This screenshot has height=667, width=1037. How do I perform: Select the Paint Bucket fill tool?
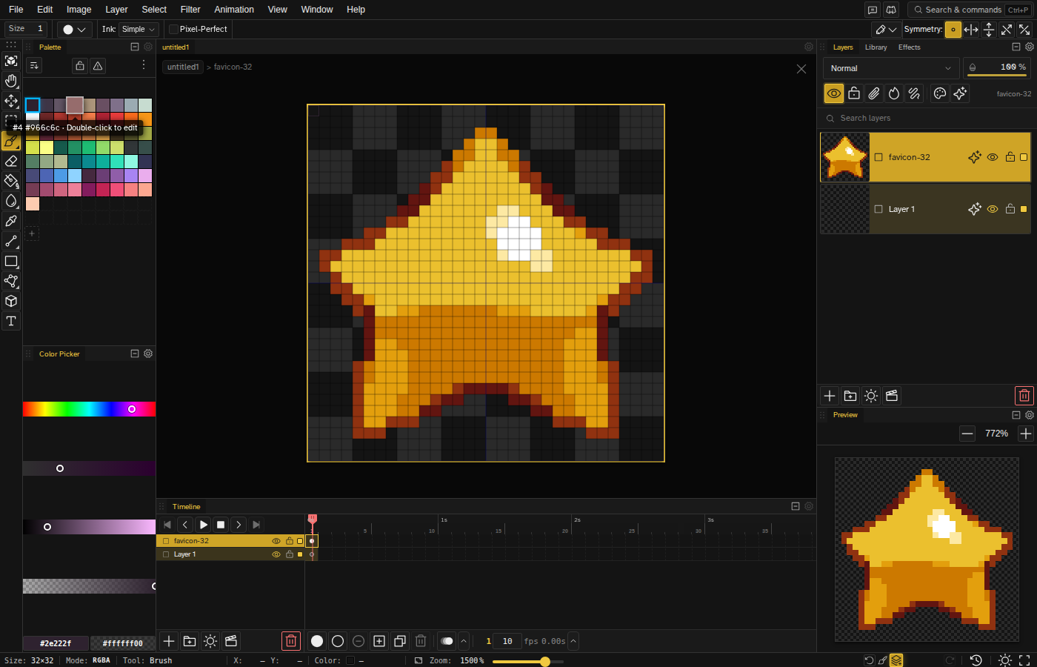click(x=11, y=181)
